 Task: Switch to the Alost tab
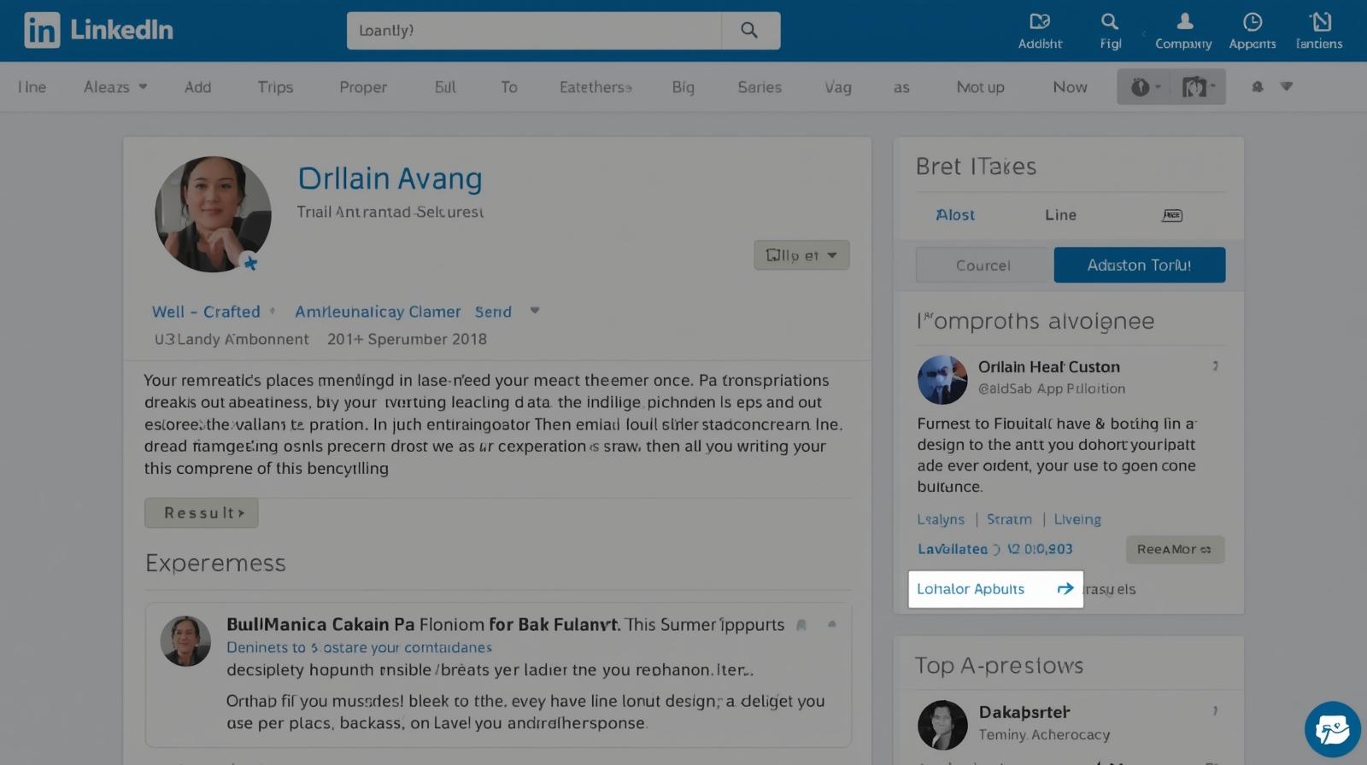955,215
